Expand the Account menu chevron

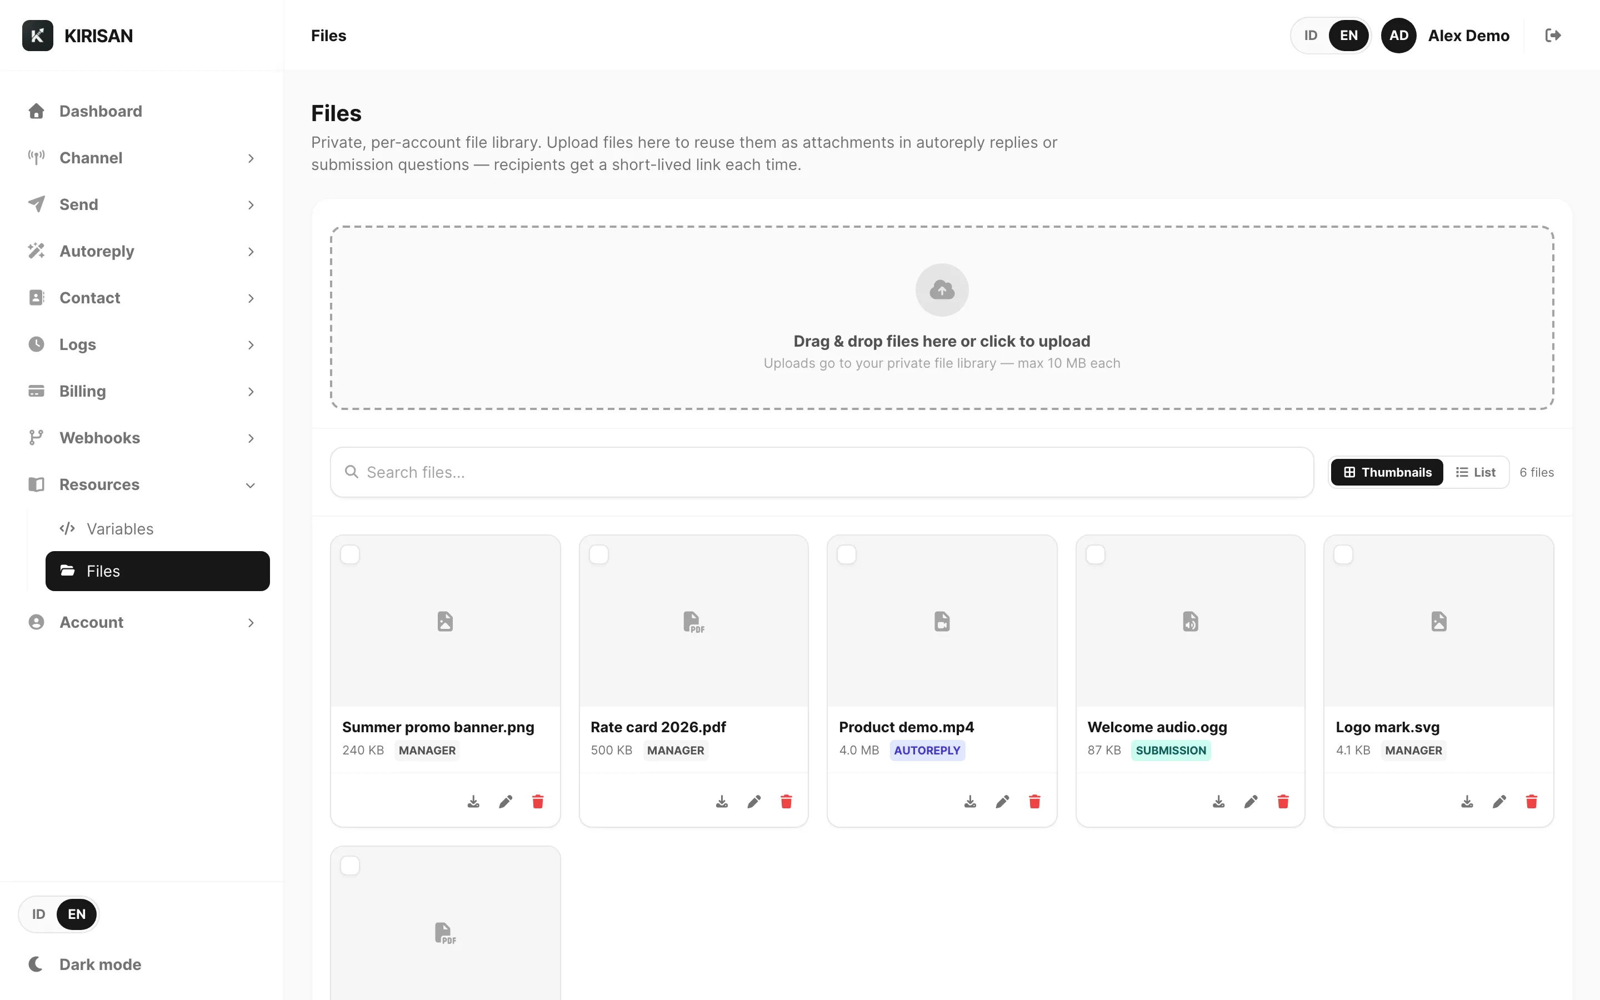[251, 622]
